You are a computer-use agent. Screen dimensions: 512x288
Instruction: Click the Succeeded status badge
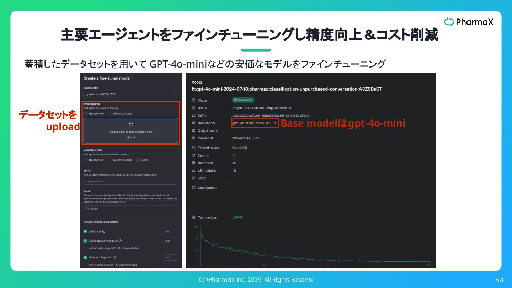click(243, 100)
